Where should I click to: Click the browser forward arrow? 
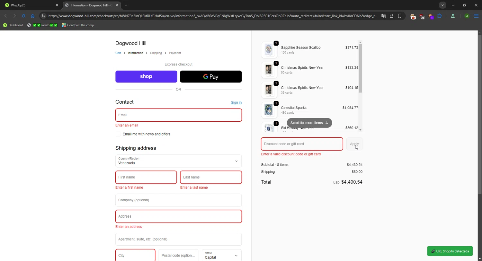(14, 16)
